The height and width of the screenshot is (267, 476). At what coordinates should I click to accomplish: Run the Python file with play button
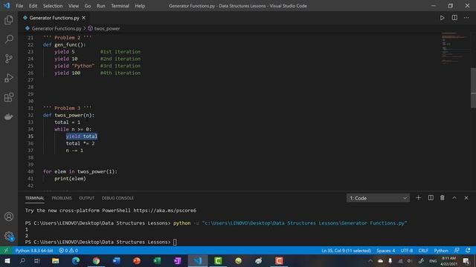[443, 18]
